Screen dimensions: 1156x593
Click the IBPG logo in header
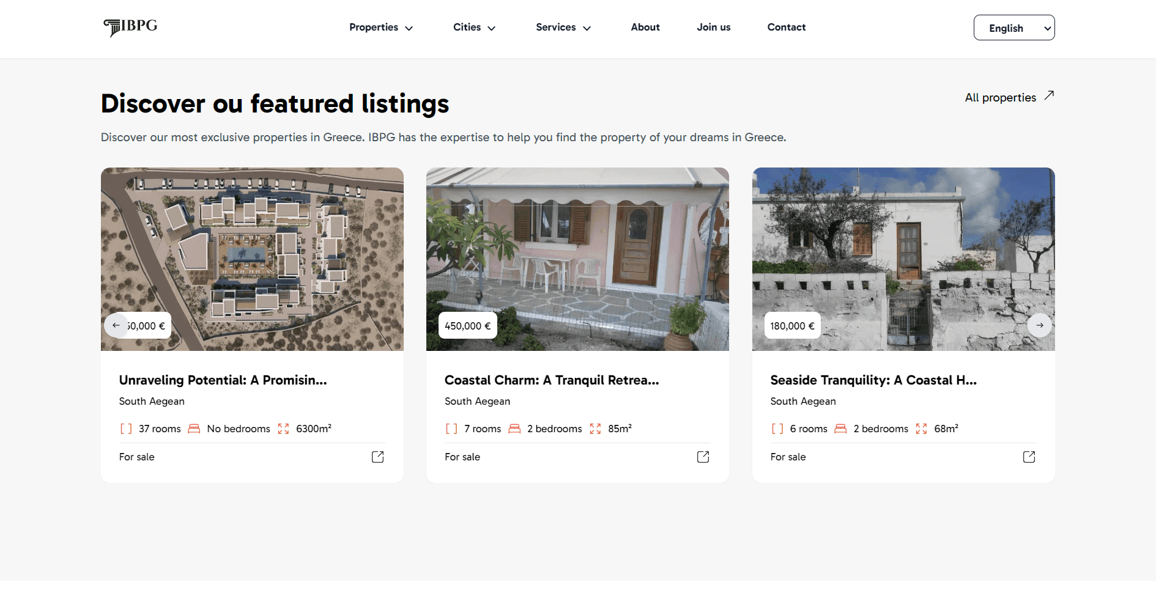(130, 27)
